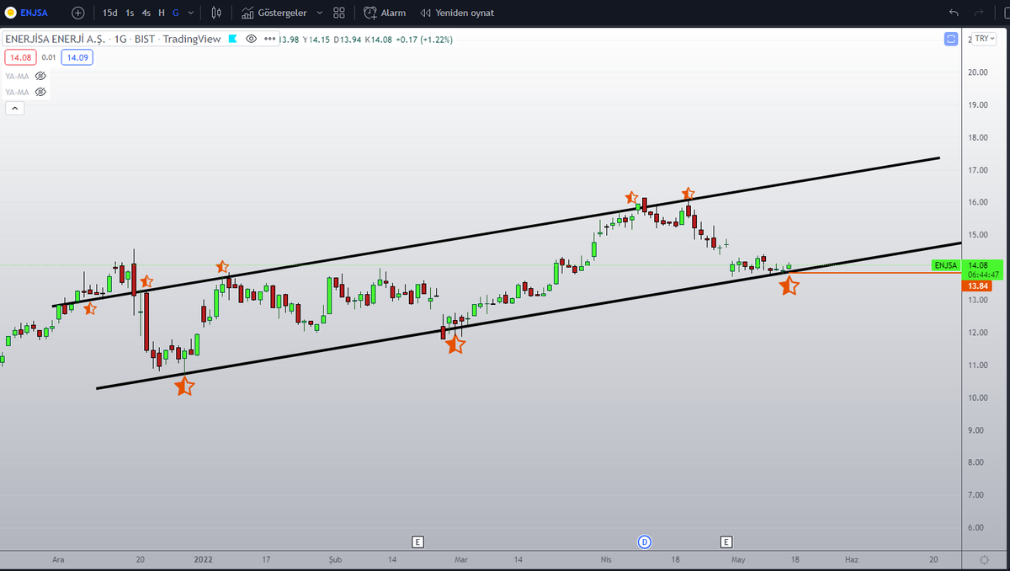Click the Ara time axis label
Screen dimensions: 1010x571
pyautogui.click(x=58, y=558)
